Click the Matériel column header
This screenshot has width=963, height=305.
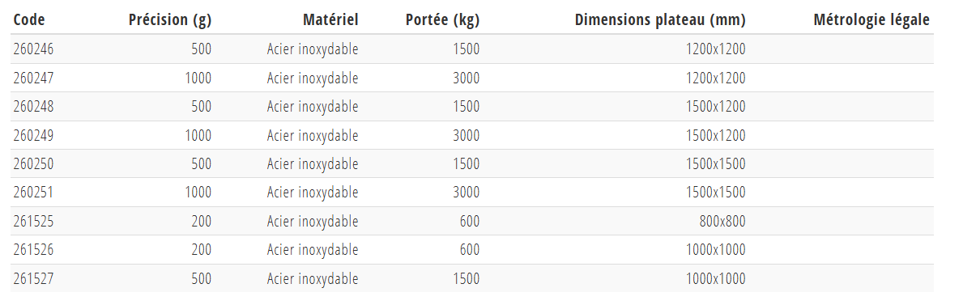330,19
